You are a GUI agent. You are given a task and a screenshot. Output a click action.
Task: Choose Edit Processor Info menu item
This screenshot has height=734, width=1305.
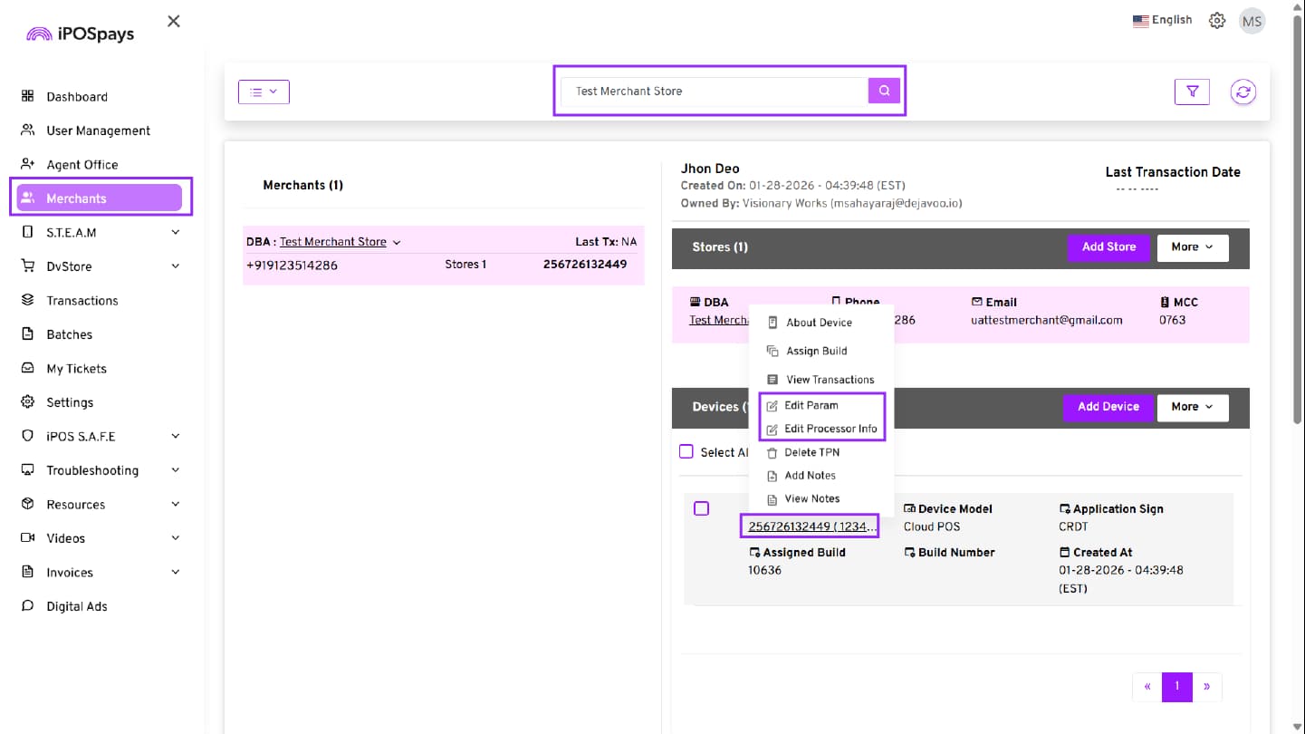click(x=830, y=429)
